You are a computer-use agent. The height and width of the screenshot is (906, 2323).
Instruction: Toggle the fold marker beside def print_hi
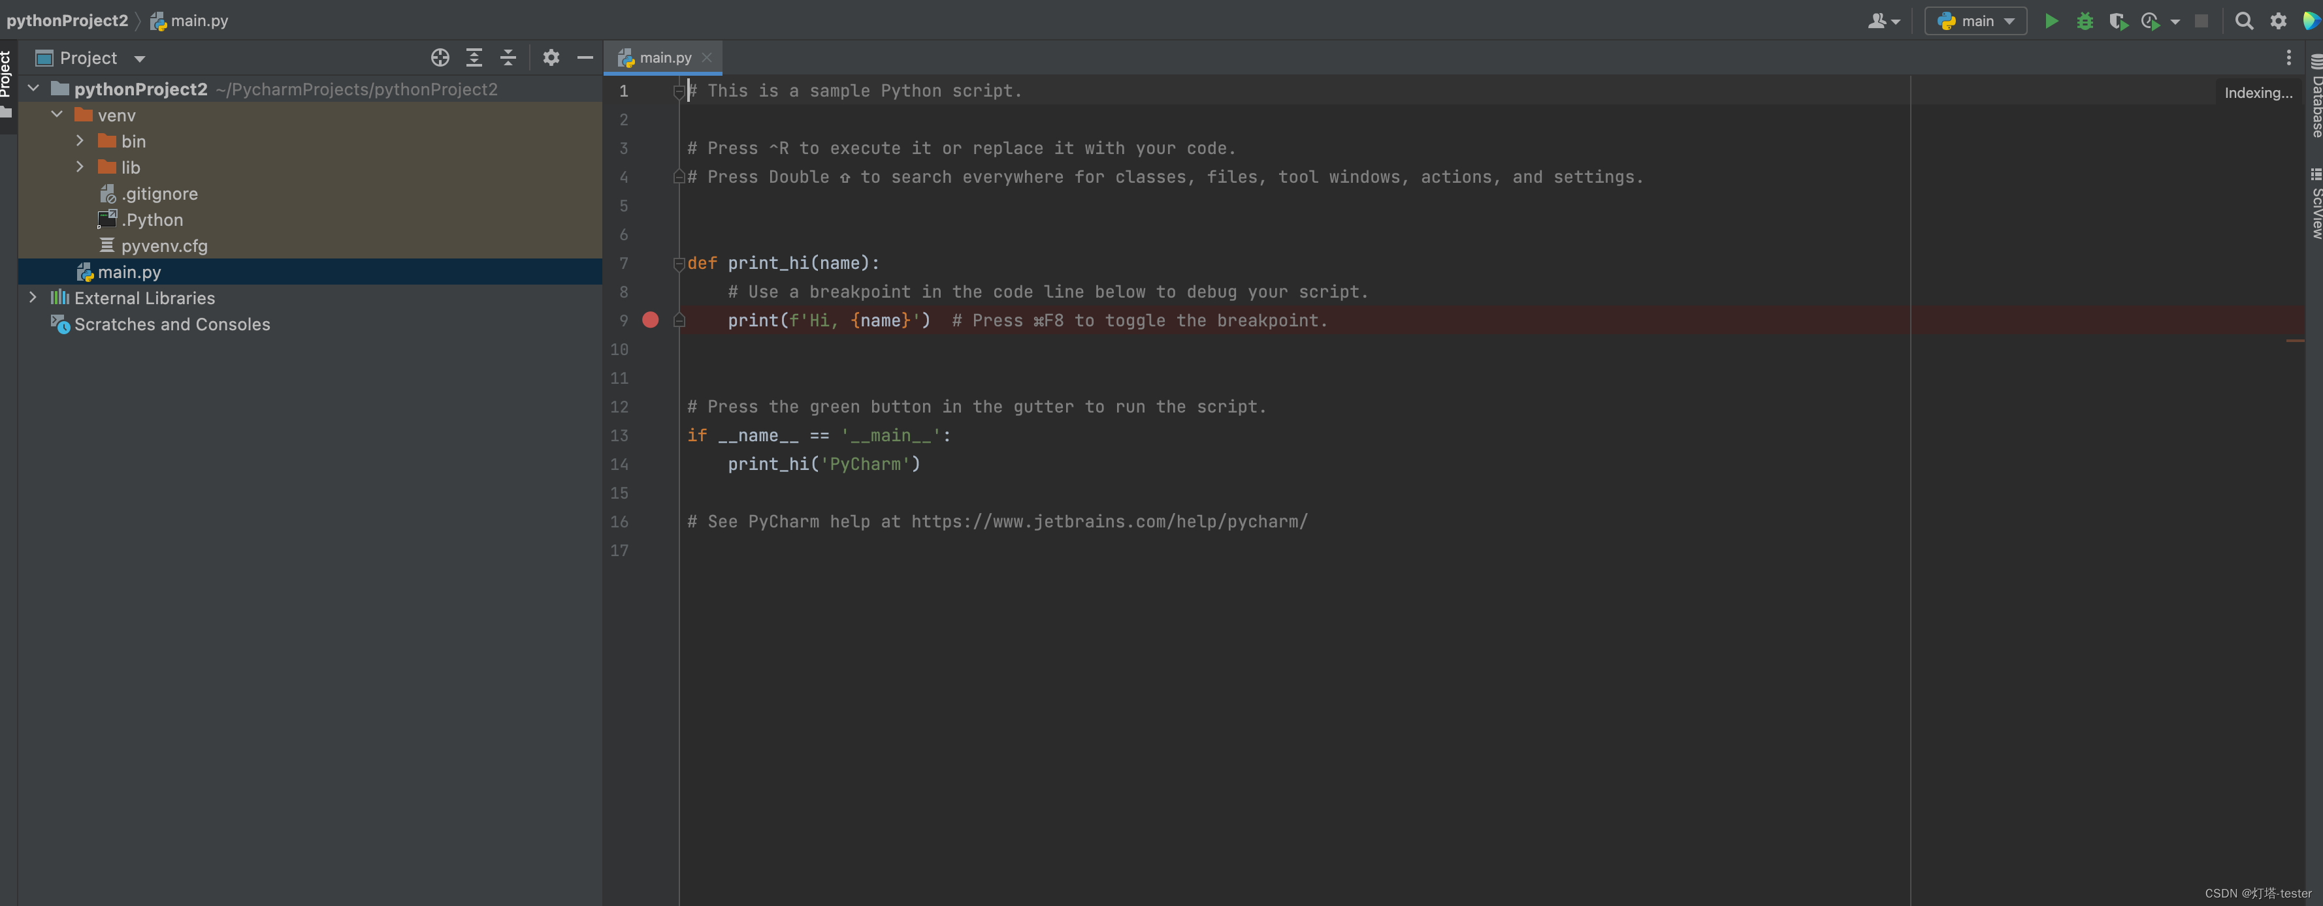pos(679,263)
